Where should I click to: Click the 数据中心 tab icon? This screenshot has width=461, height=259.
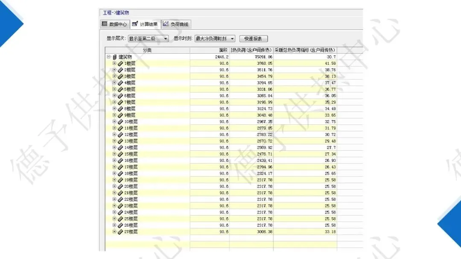tap(105, 24)
